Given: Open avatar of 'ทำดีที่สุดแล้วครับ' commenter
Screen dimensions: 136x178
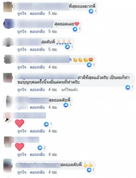Looking at the screenshot, I should (x=8, y=78).
